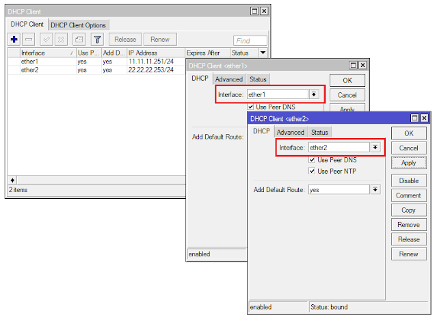Toggle Use Peer DNS in the ether2 window

(312, 160)
